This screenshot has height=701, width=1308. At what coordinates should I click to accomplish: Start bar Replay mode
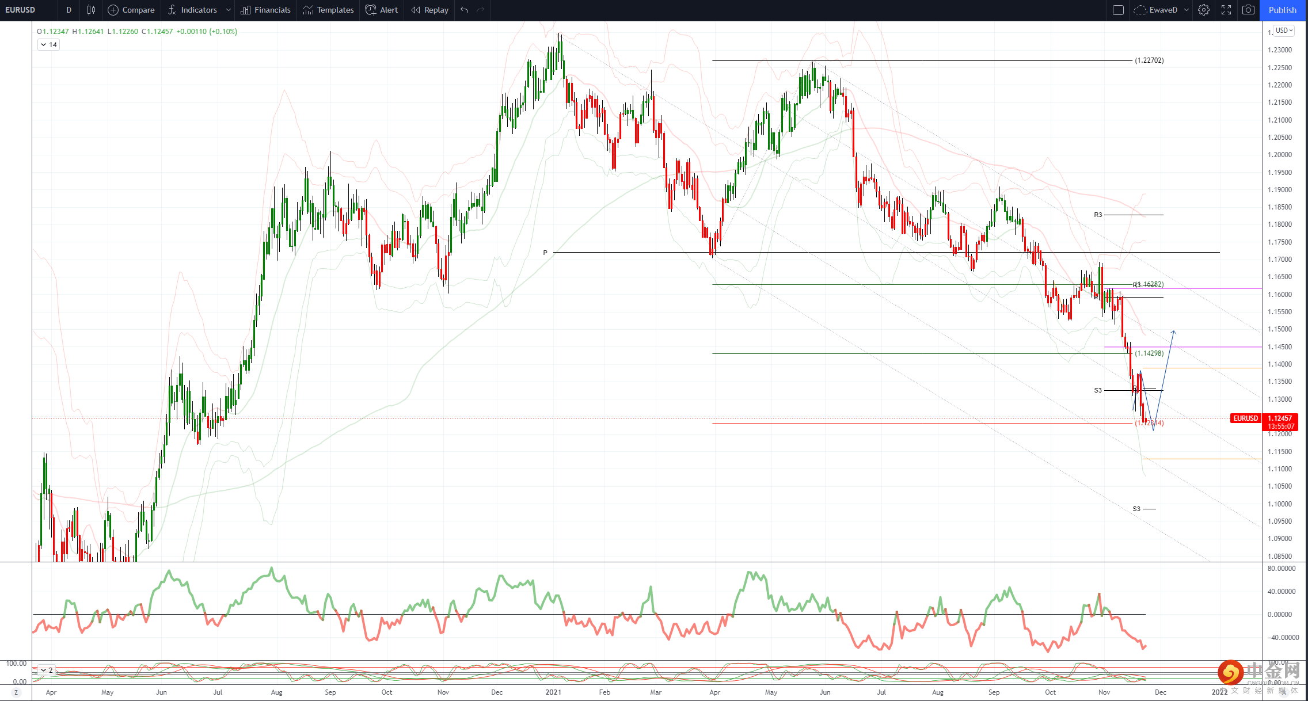[x=430, y=10]
